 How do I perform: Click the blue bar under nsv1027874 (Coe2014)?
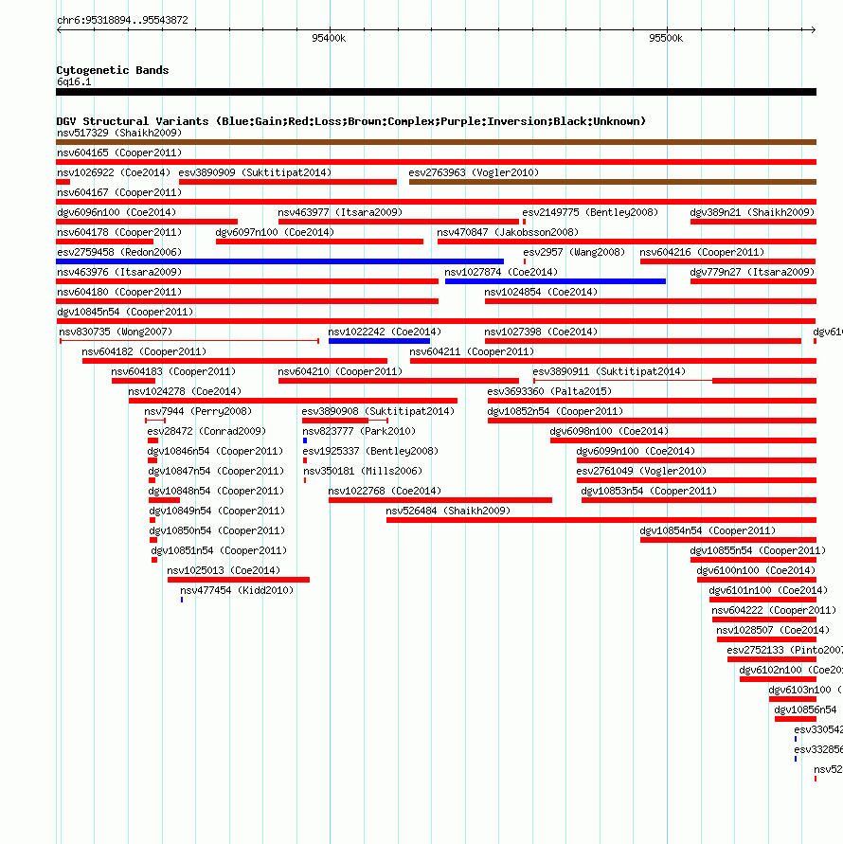(556, 281)
